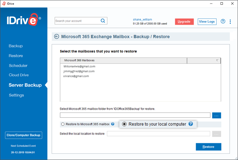The height and width of the screenshot is (160, 238).
Task: Open Cloud Drive
Action: coord(19,75)
